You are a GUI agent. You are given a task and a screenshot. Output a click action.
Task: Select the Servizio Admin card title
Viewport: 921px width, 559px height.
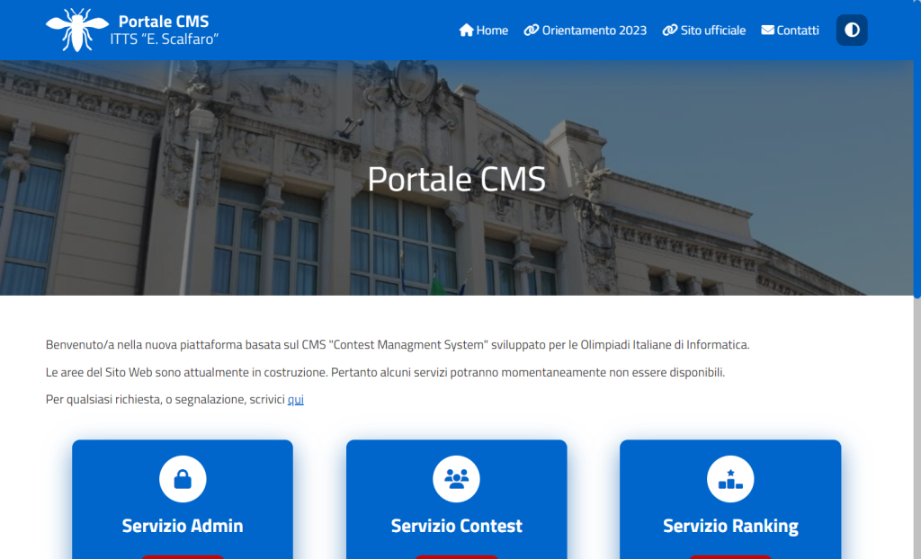click(183, 526)
